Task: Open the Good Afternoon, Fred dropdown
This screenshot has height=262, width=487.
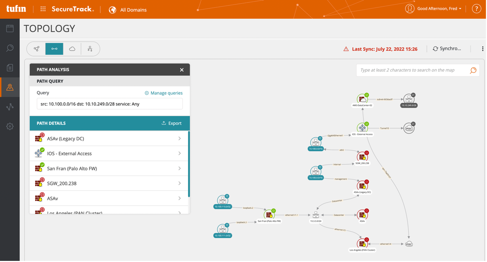Action: coord(439,9)
